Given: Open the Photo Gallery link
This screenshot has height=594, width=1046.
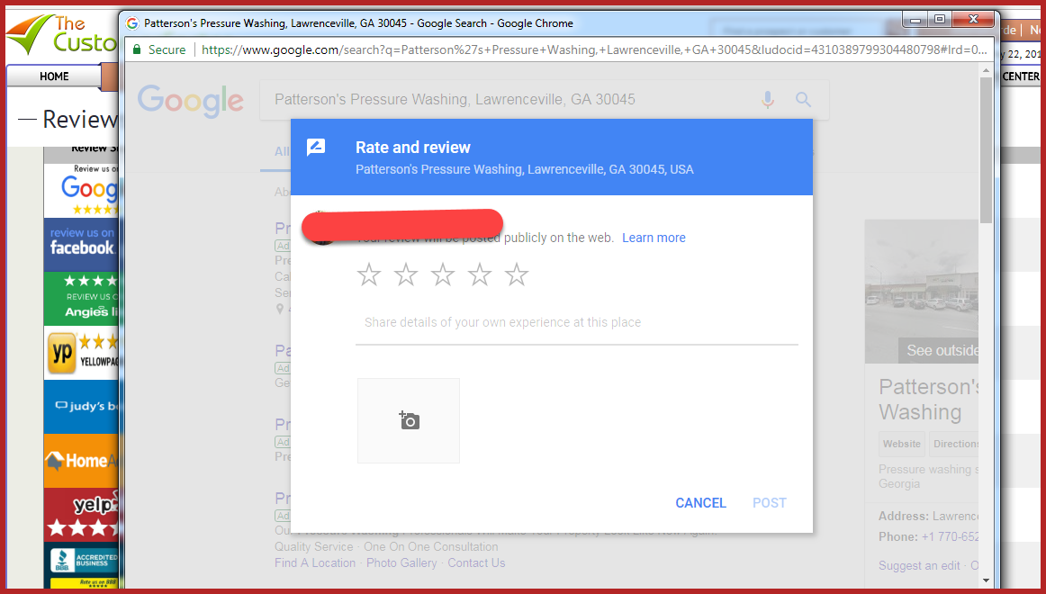Looking at the screenshot, I should [x=401, y=563].
